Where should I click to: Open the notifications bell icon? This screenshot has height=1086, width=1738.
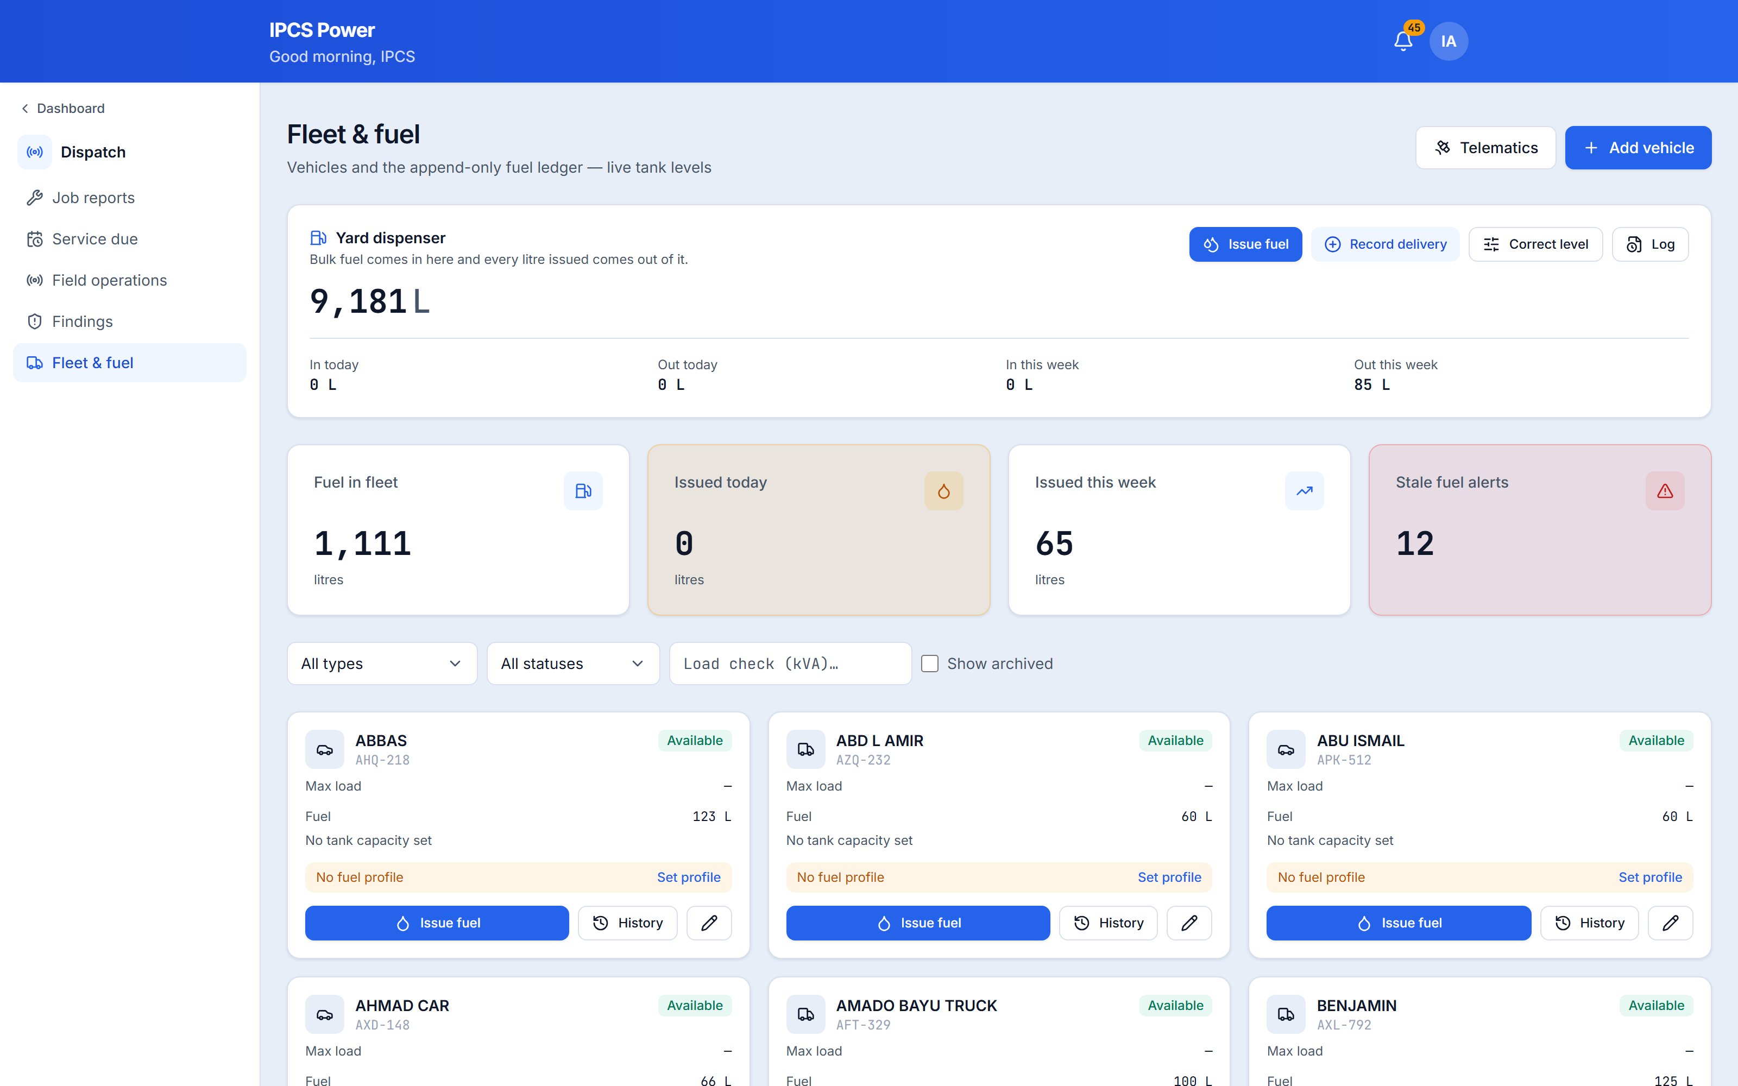tap(1402, 41)
